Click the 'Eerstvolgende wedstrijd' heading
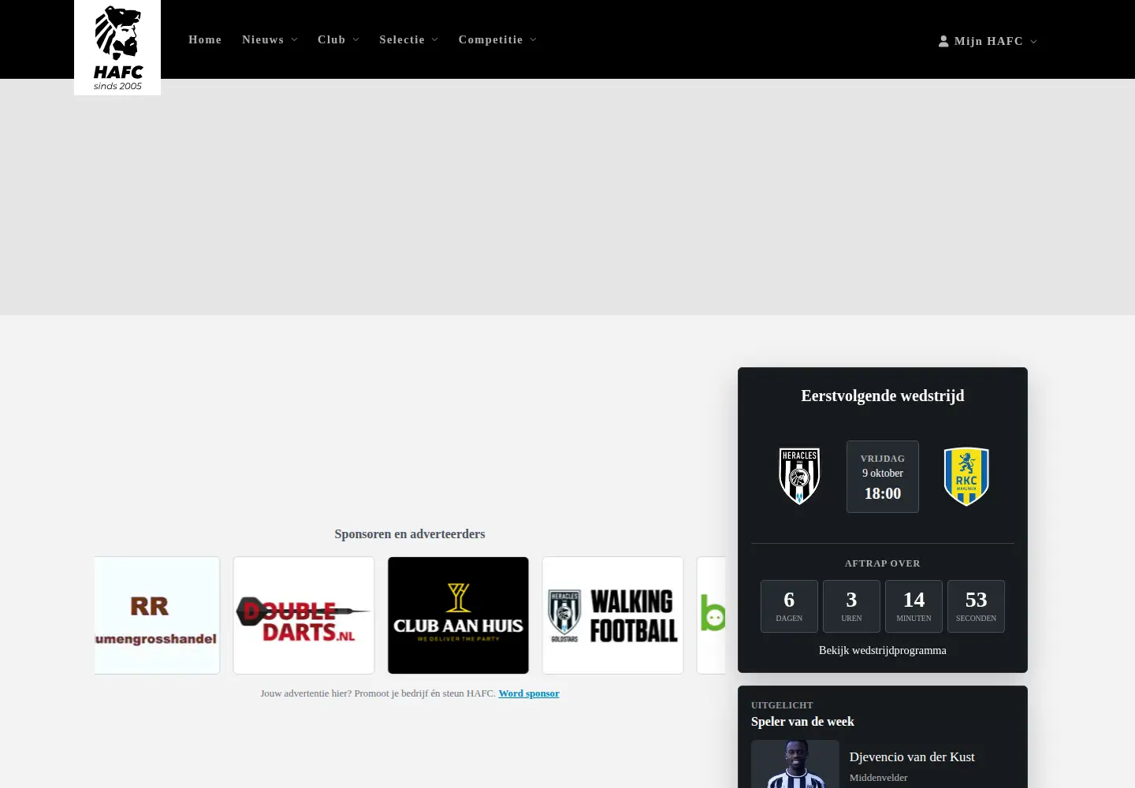 (x=883, y=396)
